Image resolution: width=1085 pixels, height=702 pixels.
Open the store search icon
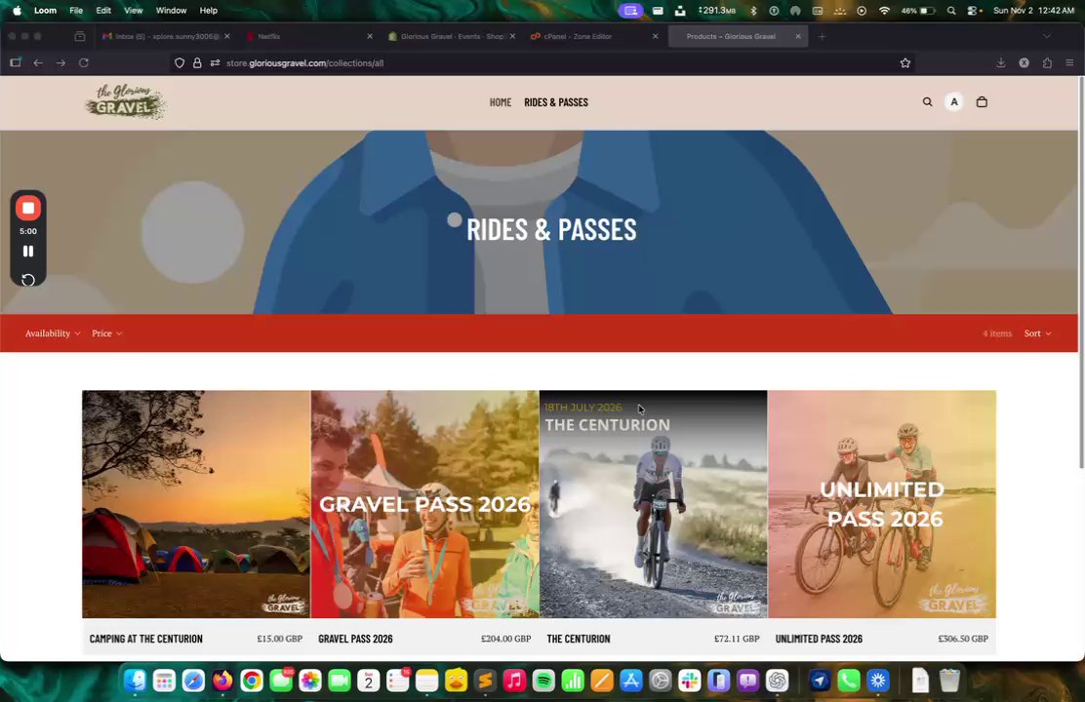(x=927, y=101)
